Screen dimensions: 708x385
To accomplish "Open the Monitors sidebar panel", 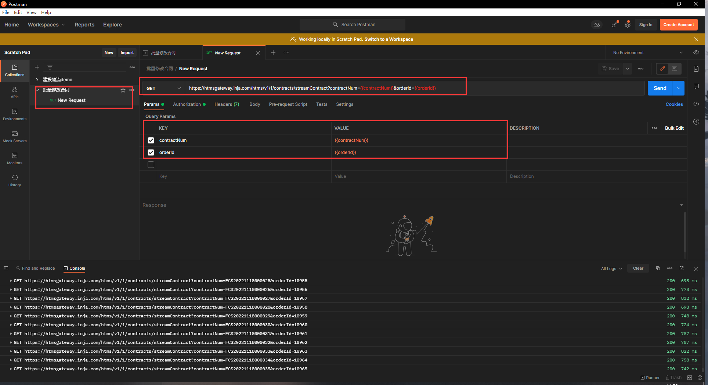I will 15,159.
